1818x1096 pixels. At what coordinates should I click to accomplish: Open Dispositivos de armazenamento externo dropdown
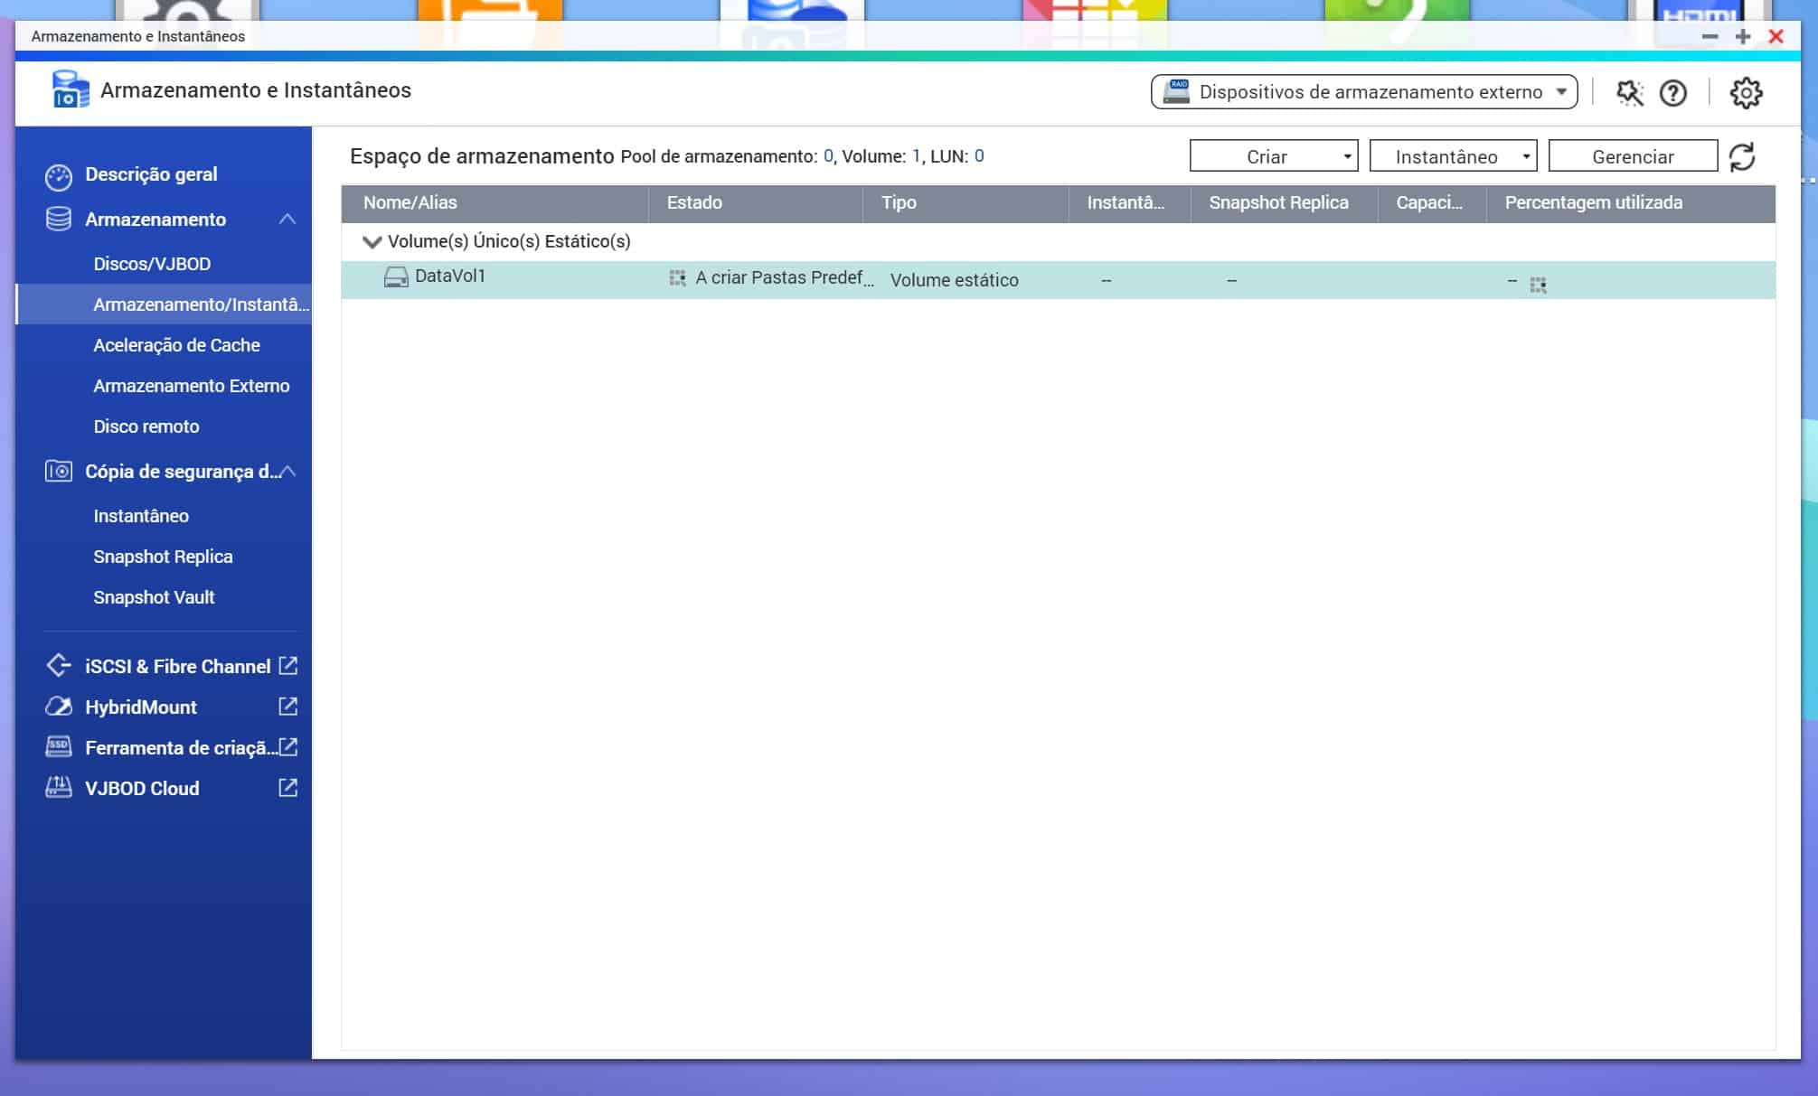(1363, 92)
